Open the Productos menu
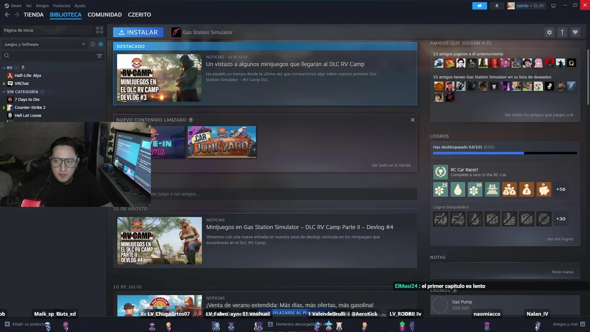The width and height of the screenshot is (590, 332). click(62, 6)
